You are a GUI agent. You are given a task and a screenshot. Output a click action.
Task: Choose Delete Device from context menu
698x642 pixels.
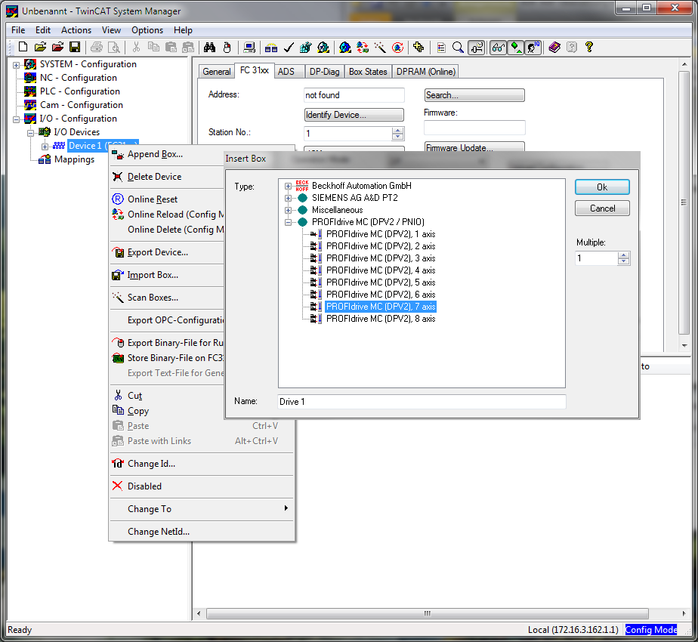(167, 177)
